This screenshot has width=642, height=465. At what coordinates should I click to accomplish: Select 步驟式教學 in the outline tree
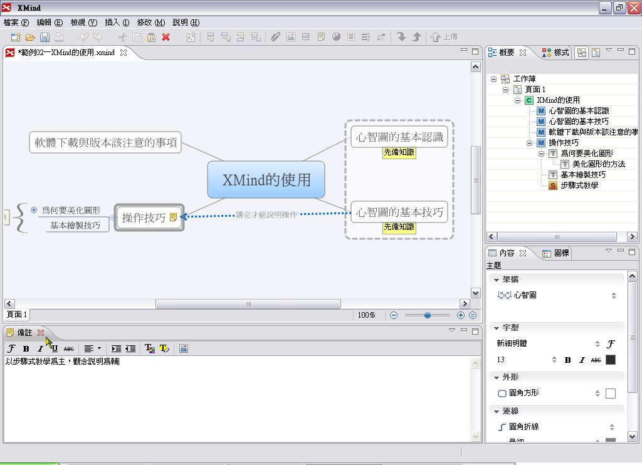(579, 185)
